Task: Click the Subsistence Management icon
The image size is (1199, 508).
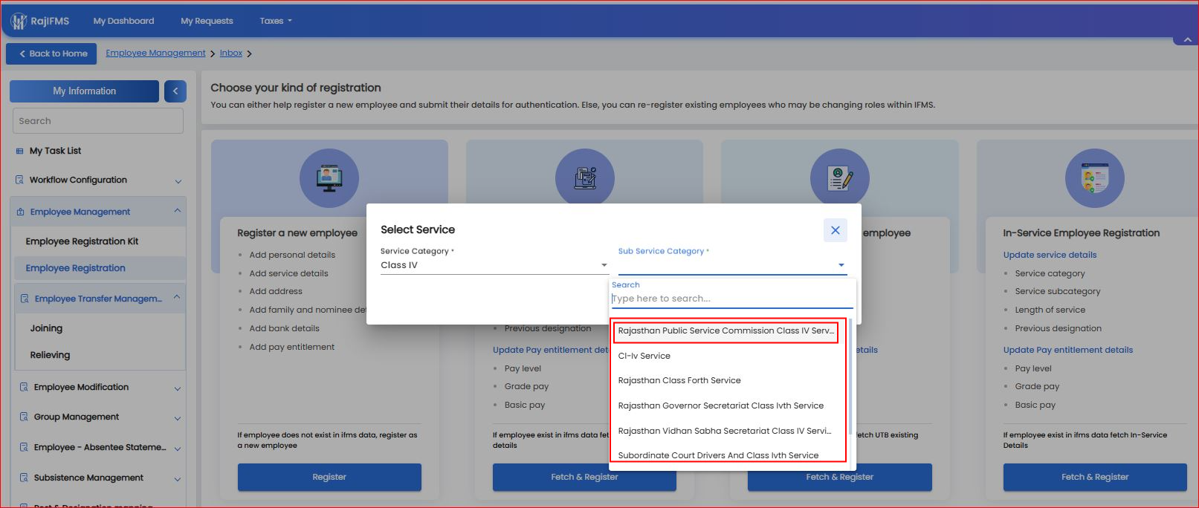Action: (24, 478)
